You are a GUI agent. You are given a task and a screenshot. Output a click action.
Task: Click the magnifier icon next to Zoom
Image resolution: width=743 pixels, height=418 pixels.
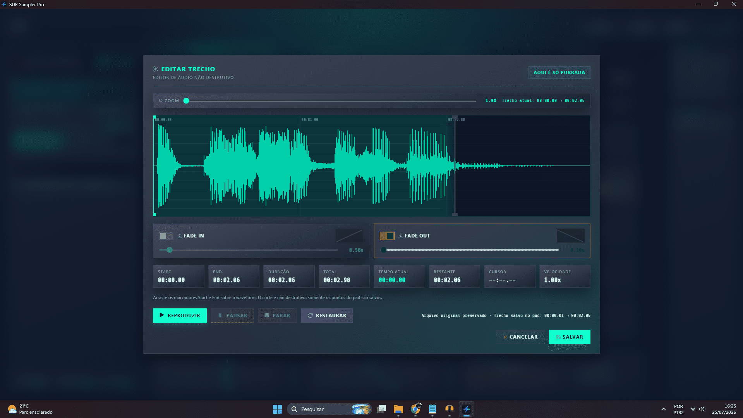(161, 101)
